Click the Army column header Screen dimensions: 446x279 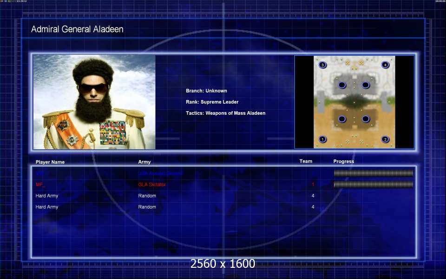[144, 162]
